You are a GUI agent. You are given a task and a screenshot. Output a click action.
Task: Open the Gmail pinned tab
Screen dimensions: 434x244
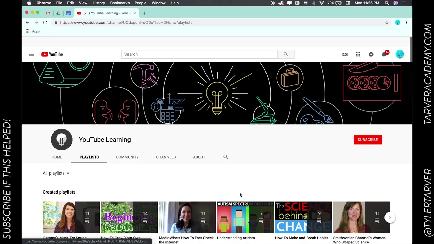pyautogui.click(x=48, y=13)
